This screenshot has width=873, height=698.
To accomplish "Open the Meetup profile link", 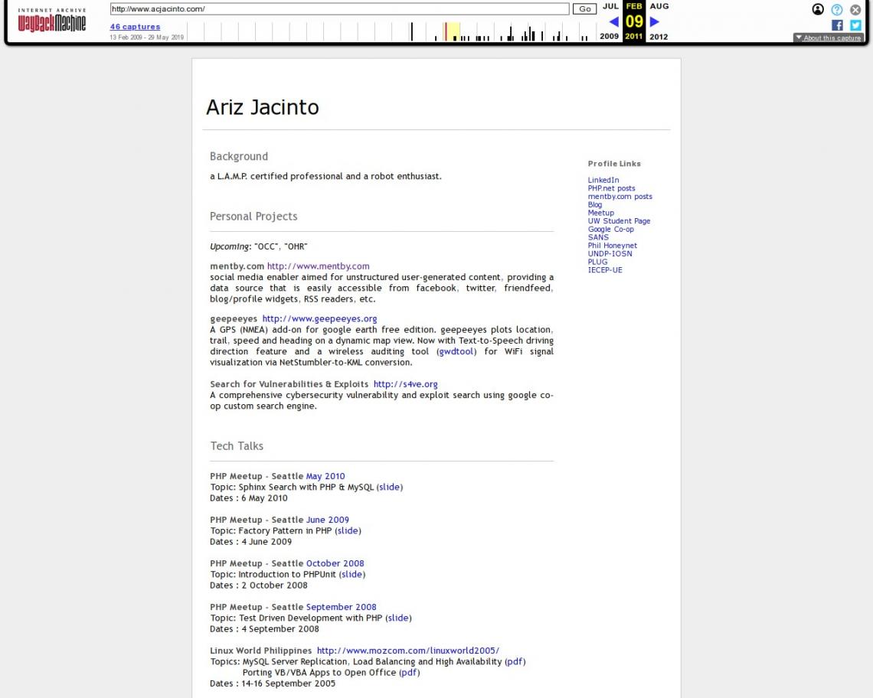I will click(600, 213).
